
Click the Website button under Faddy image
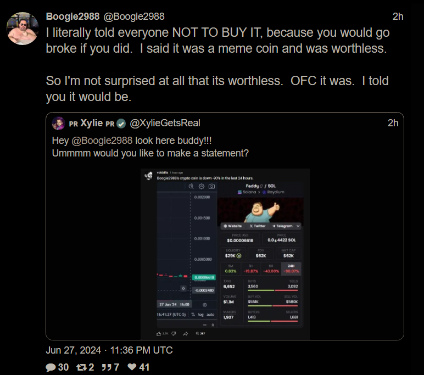point(232,226)
